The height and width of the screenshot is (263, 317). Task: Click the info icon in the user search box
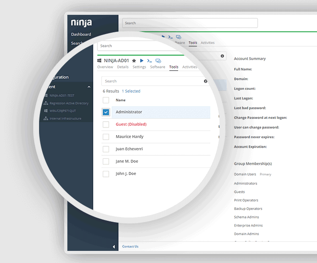(206, 81)
